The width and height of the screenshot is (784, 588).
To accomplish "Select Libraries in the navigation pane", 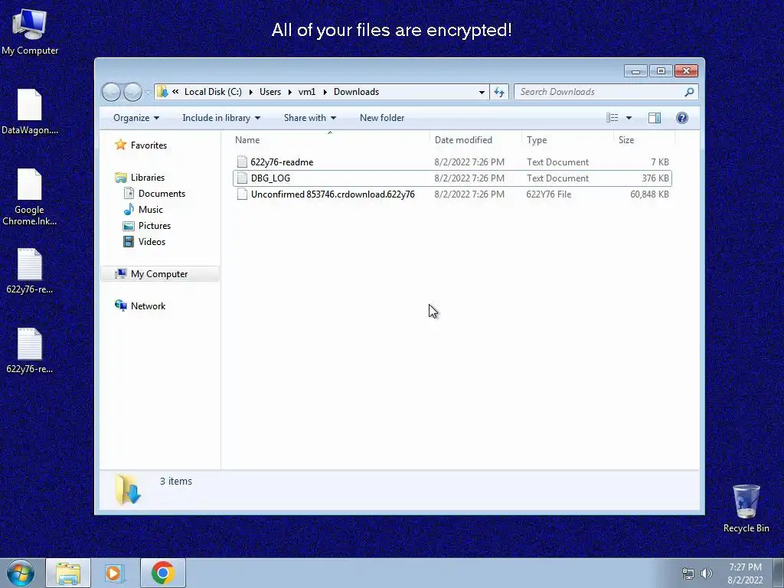I will [148, 178].
